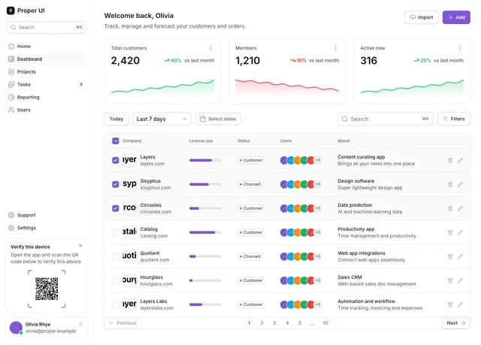The height and width of the screenshot is (345, 481).
Task: Toggle the select-all Company header checkbox
Action: [x=115, y=141]
